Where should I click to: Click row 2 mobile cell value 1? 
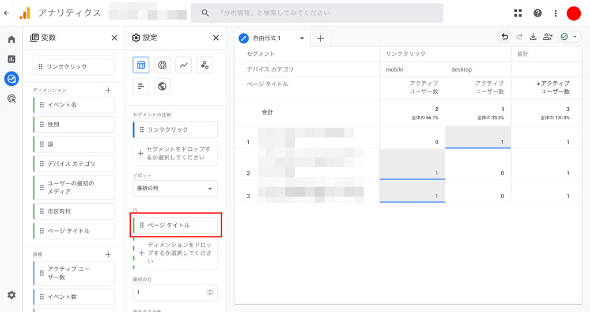[413, 164]
